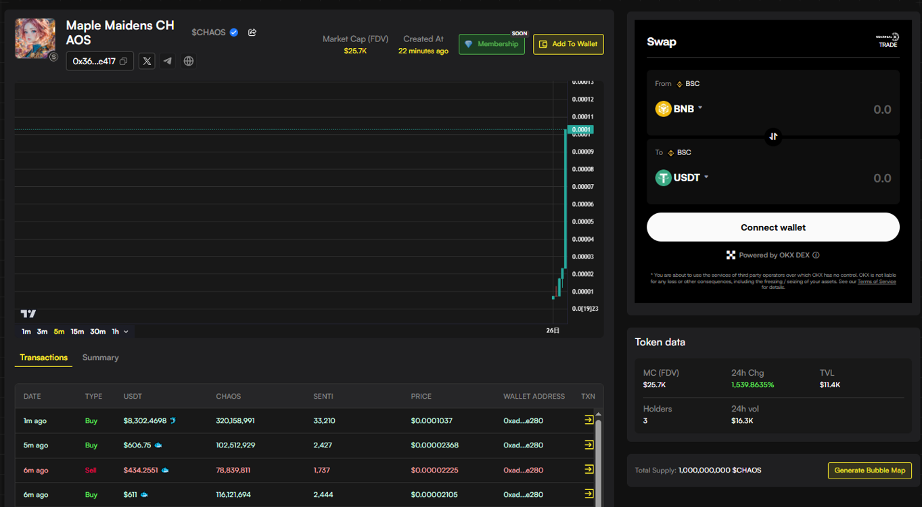Click Generate Bubble Map button
Viewport: 922px width, 507px height.
870,470
